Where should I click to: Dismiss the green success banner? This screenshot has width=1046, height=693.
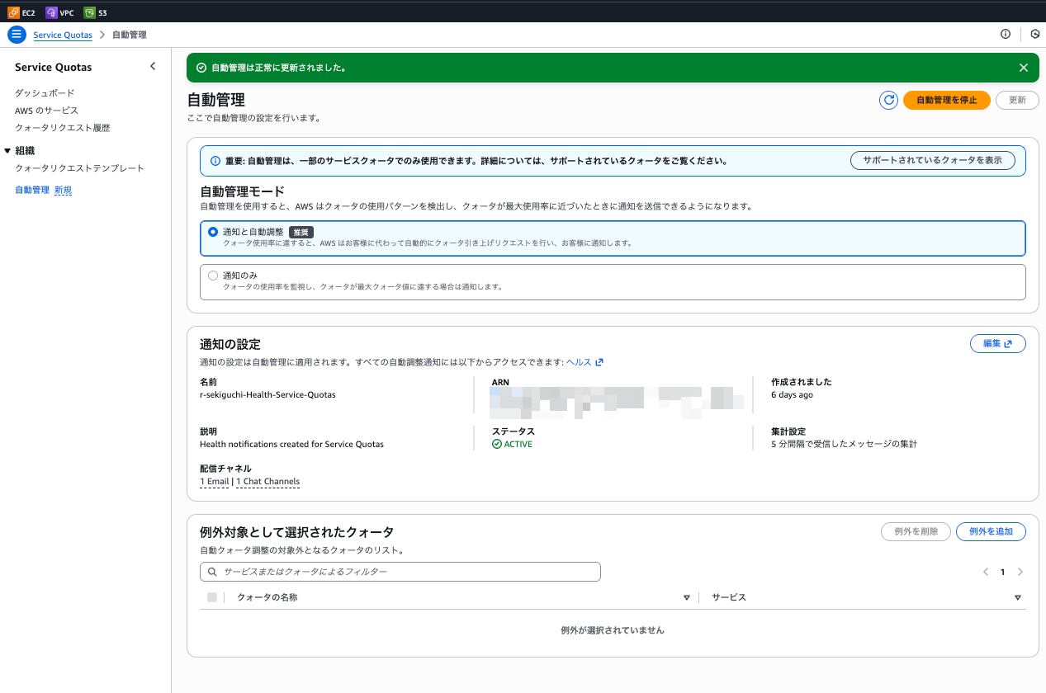point(1023,68)
